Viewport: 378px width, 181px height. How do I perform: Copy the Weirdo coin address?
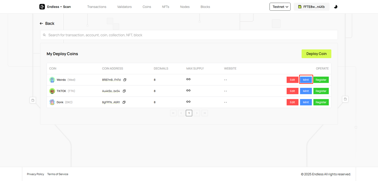point(125,80)
